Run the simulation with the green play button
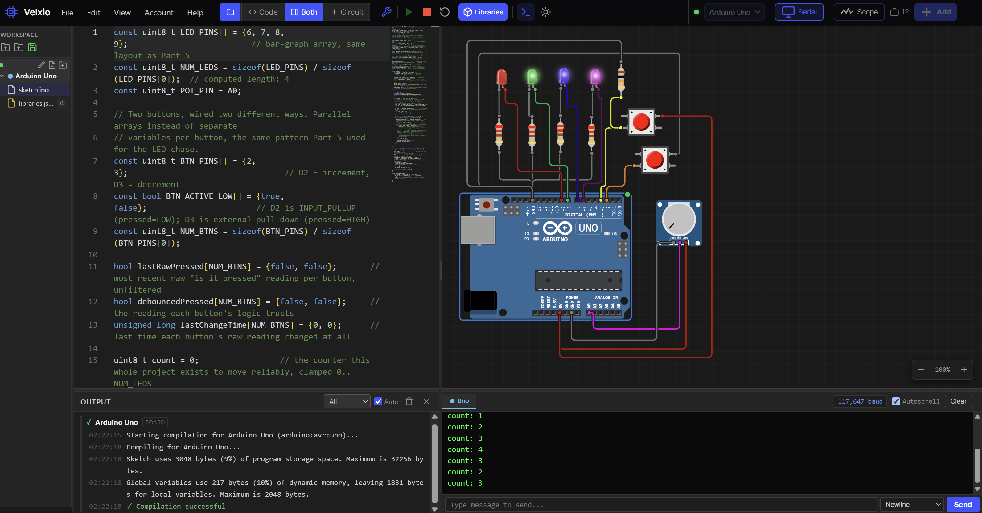The width and height of the screenshot is (982, 513). tap(409, 12)
